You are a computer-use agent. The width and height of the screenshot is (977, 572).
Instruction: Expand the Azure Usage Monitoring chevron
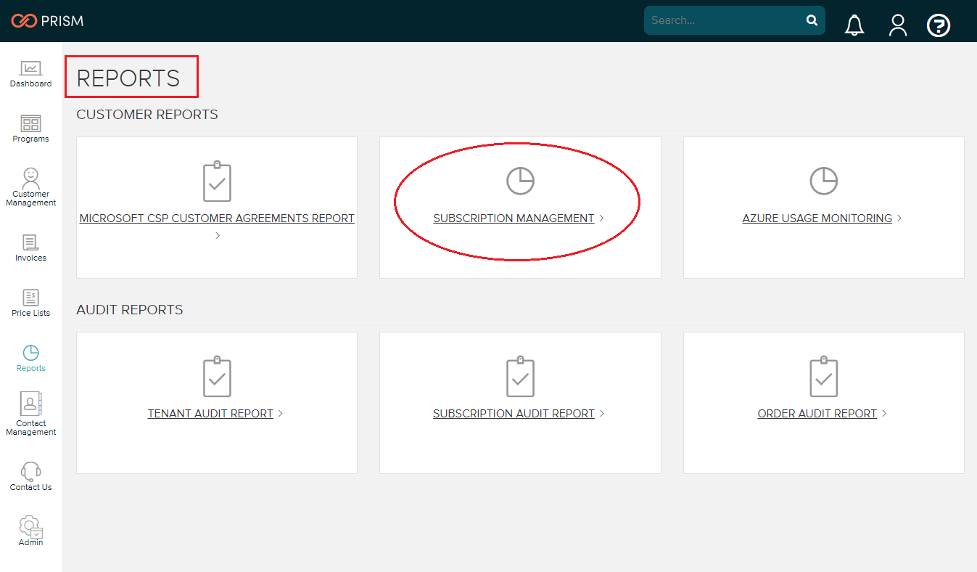pos(899,218)
